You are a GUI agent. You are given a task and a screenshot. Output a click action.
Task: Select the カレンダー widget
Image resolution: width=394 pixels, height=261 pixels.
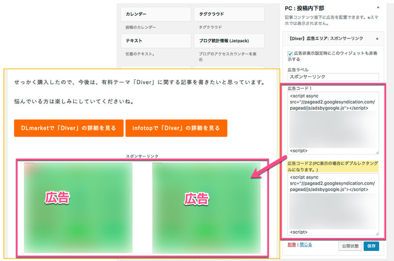coord(154,14)
